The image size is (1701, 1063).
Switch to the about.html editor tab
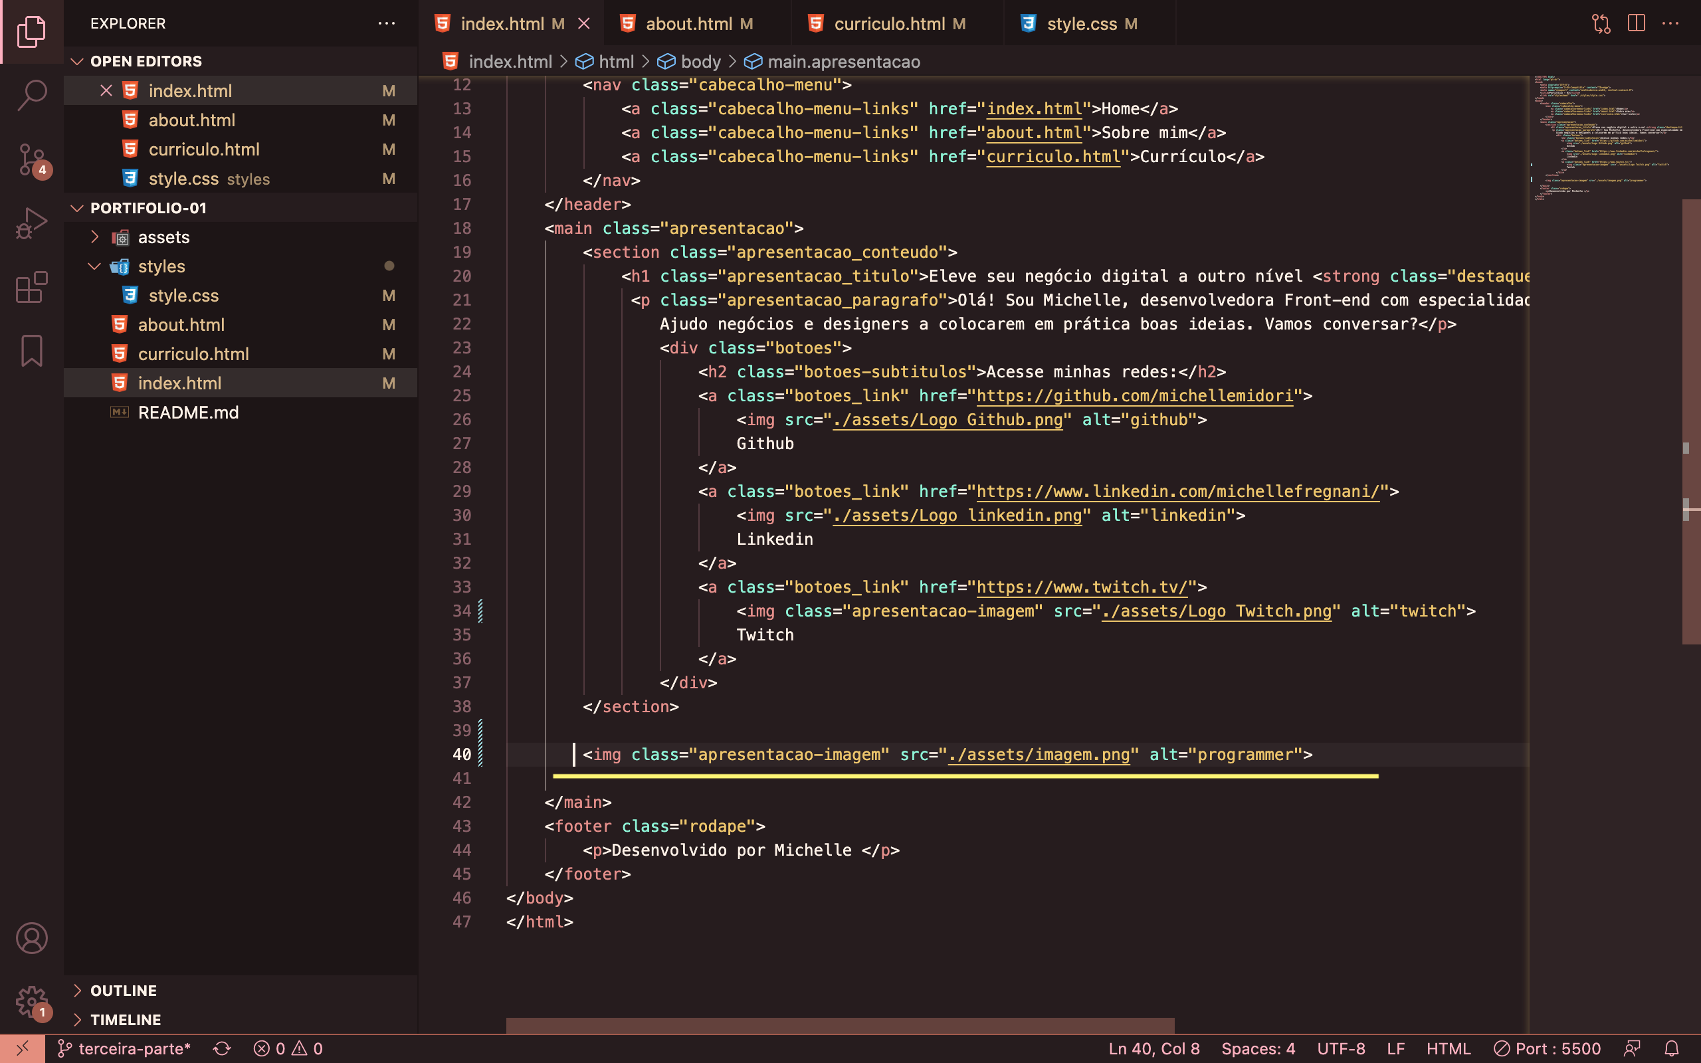(696, 24)
